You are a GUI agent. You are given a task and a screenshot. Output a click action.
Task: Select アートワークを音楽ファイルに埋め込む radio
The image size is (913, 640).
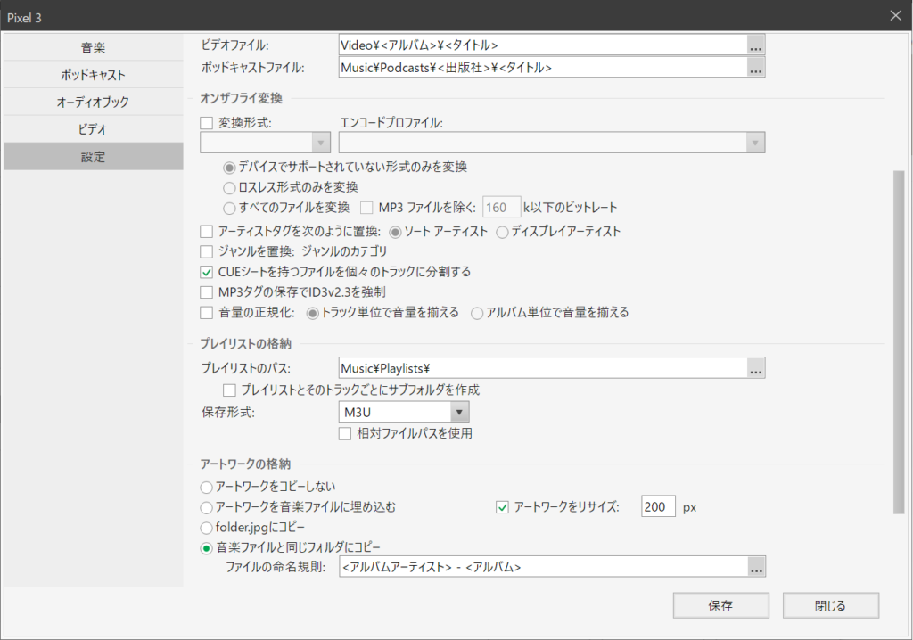coord(206,508)
